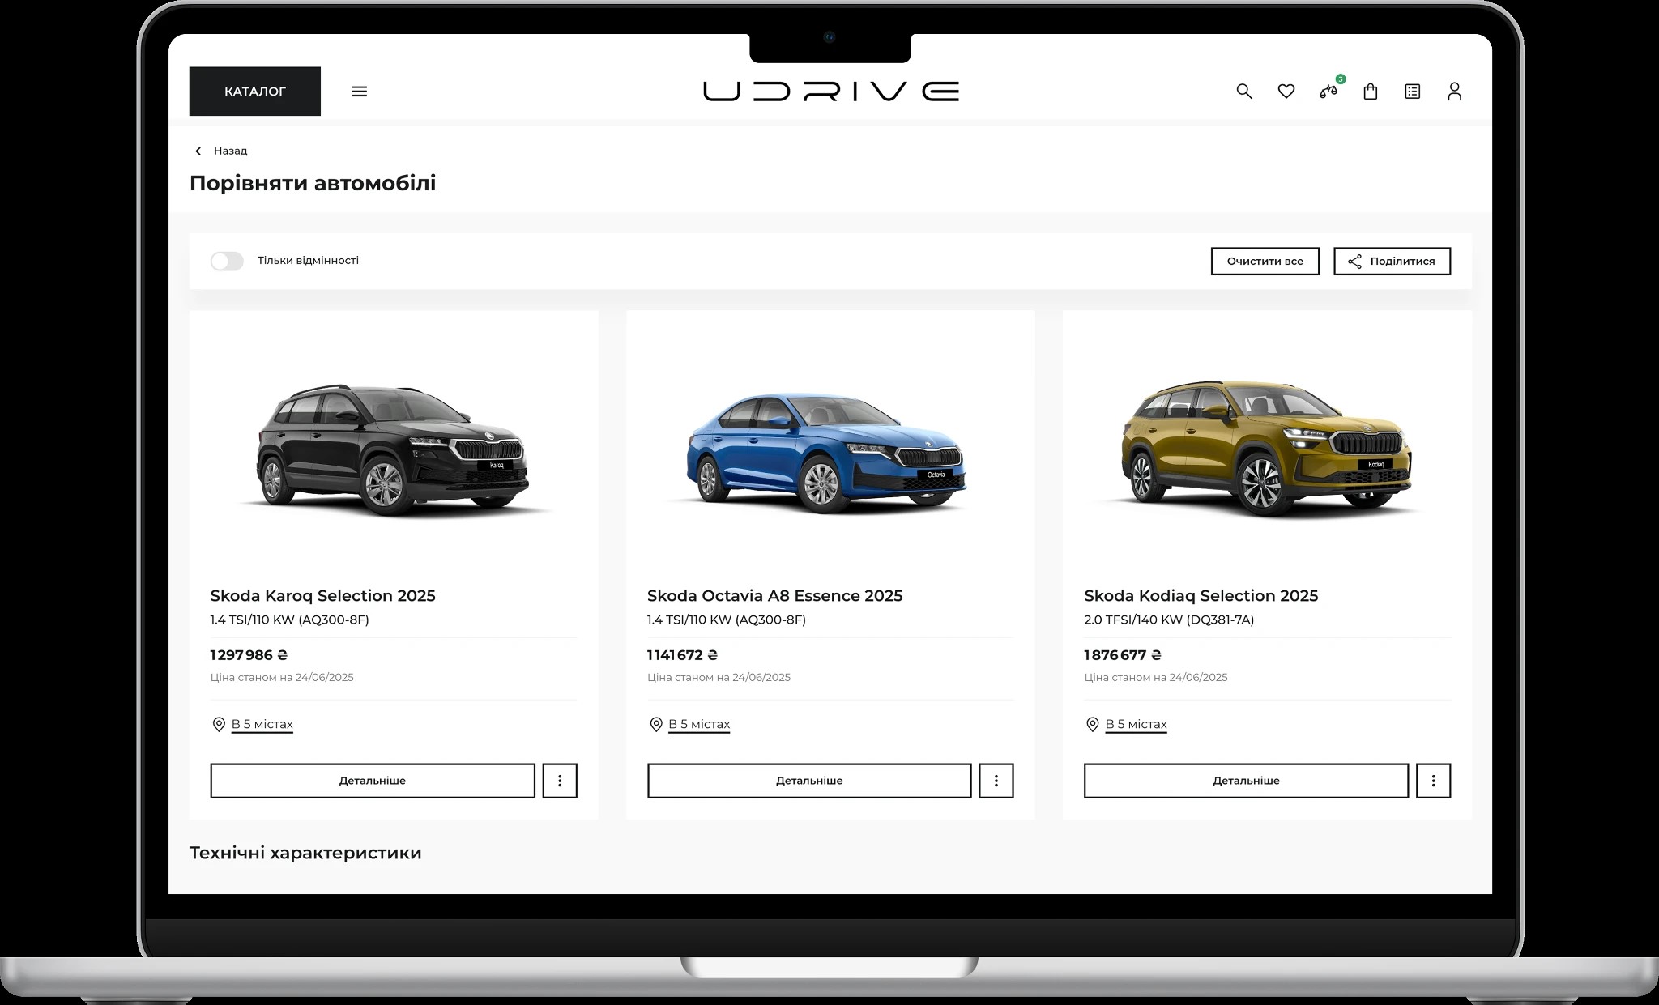Screen dimensions: 1659x1005
Task: Click 'Поділитися' share button
Action: click(1392, 261)
